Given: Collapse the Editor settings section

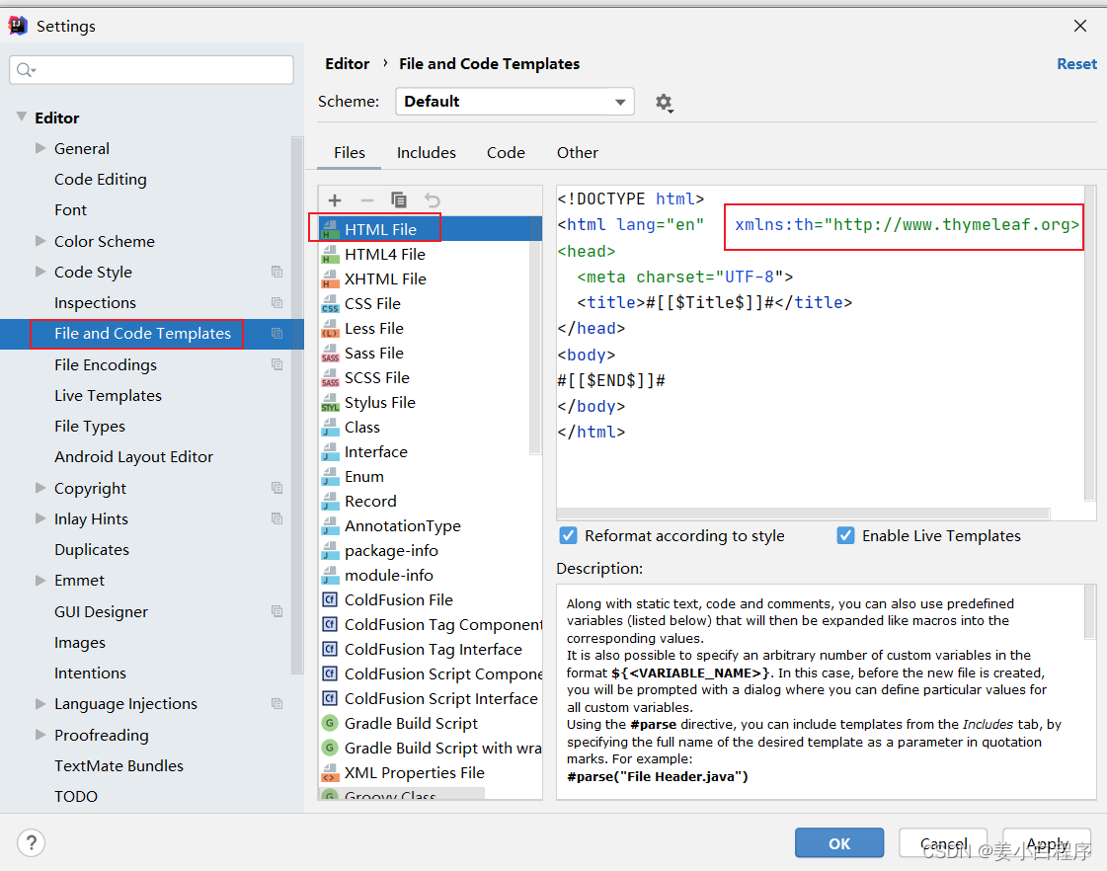Looking at the screenshot, I should tap(22, 118).
